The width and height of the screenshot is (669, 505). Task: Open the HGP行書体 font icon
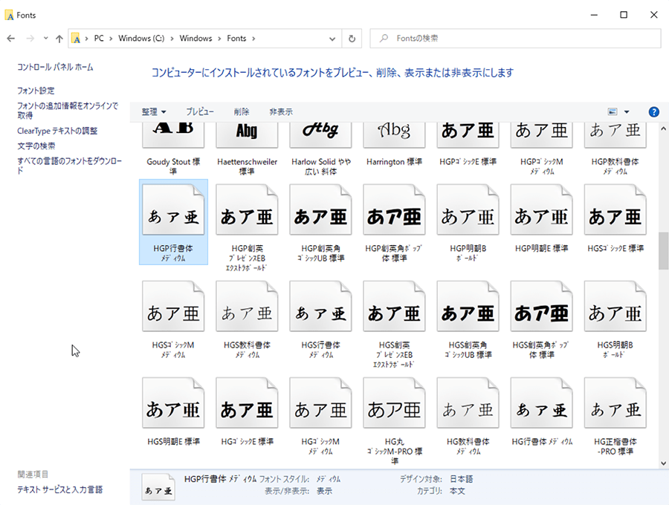[x=173, y=215]
